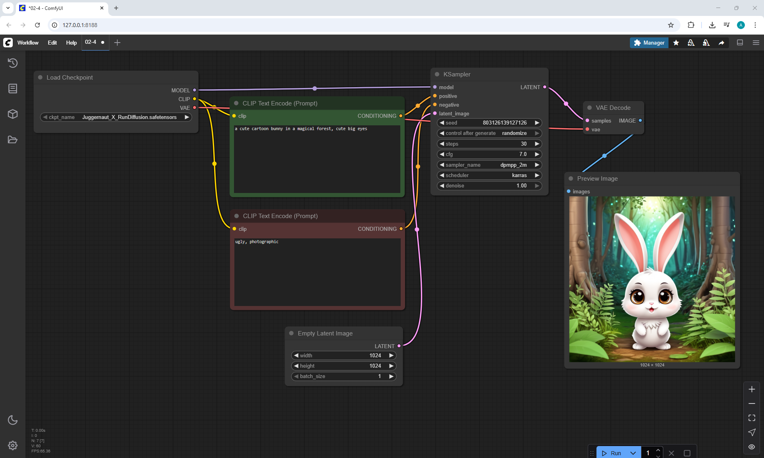Toggle dark theme moon icon
Image resolution: width=764 pixels, height=458 pixels.
(13, 420)
